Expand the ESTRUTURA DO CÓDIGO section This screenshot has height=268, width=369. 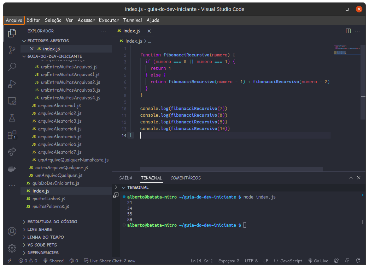[52, 222]
